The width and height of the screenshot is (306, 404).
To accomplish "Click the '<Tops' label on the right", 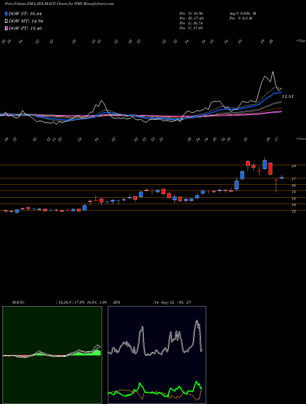I will click(300, 41).
